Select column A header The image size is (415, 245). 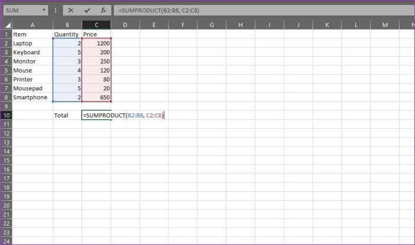[33, 25]
